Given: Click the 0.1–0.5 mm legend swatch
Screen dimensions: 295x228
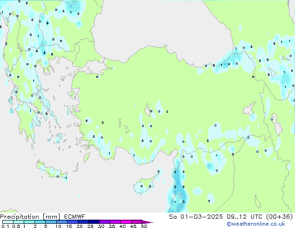Looking at the screenshot, I should pos(8,222).
